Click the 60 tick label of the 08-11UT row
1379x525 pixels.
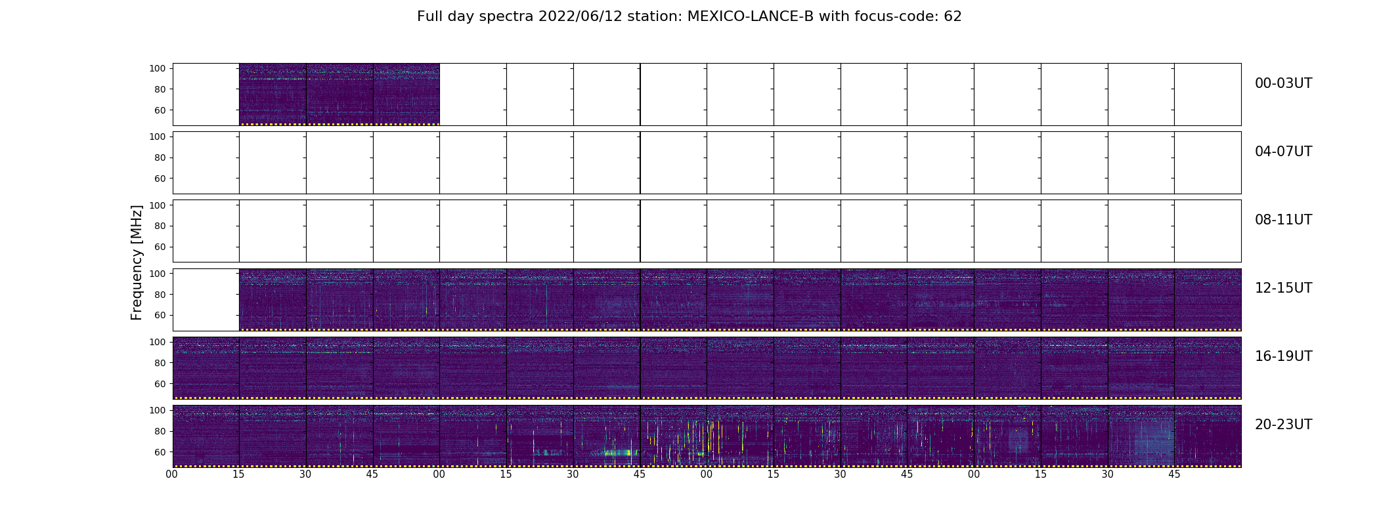click(x=160, y=247)
